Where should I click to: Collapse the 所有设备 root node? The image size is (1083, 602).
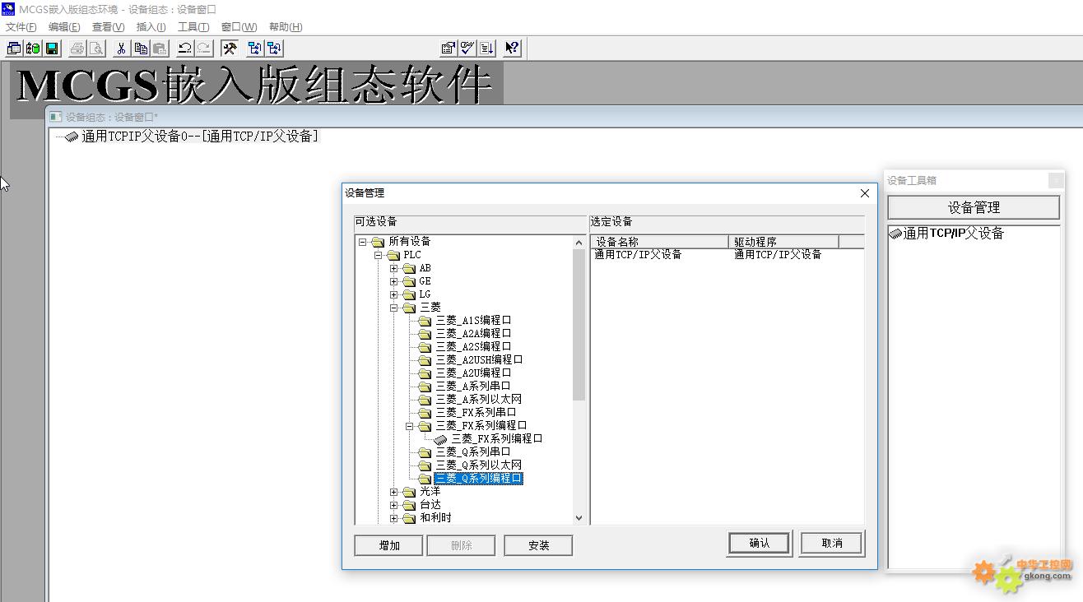(x=362, y=242)
